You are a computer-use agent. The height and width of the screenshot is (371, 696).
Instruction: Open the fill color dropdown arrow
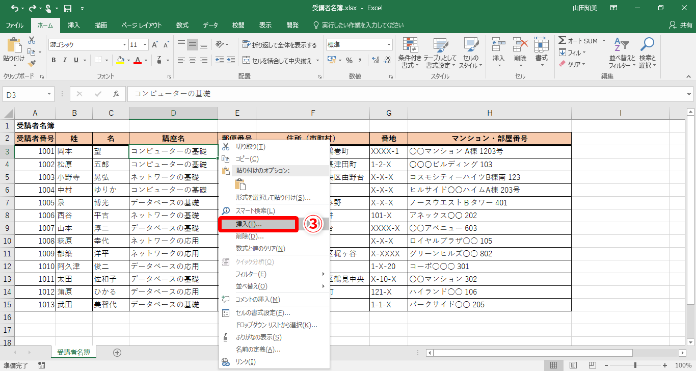tap(128, 60)
